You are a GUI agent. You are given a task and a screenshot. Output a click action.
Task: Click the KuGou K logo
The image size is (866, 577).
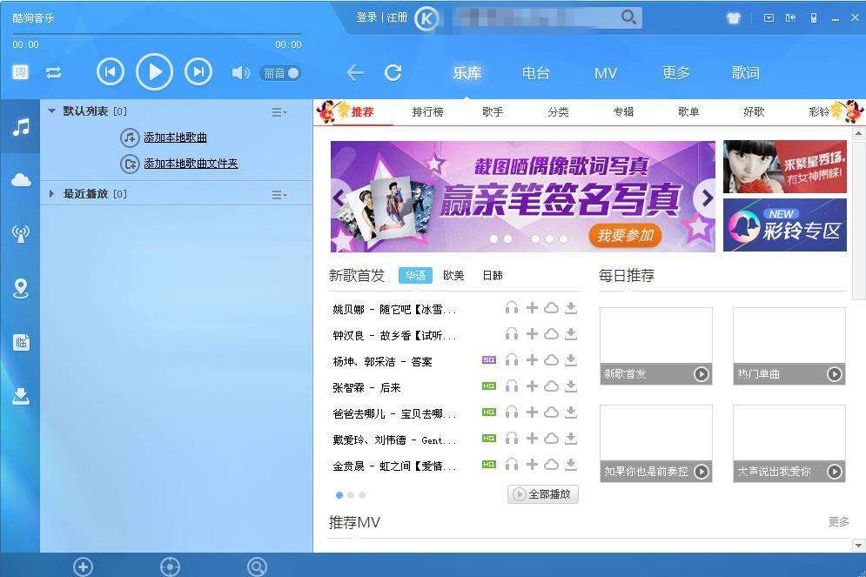pos(427,19)
